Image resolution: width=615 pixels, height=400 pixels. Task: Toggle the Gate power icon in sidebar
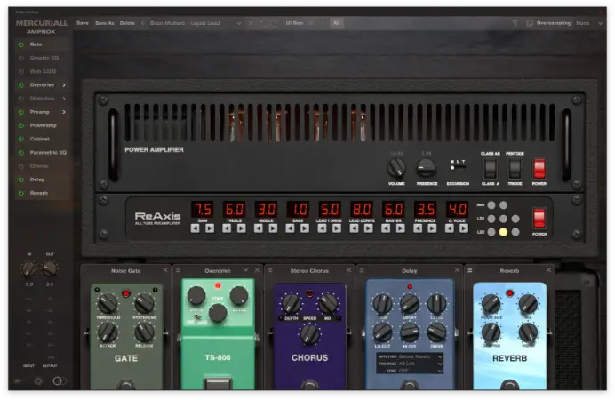coord(20,44)
